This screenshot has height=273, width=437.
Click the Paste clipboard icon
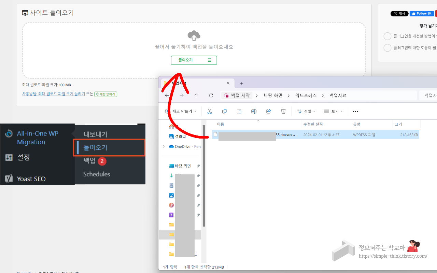coord(239,111)
